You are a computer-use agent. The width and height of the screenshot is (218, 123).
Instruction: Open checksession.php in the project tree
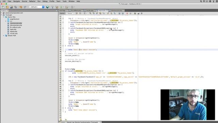(x=16, y=23)
